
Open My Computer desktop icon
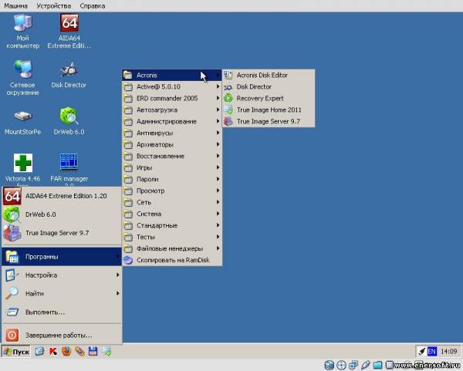coord(22,31)
